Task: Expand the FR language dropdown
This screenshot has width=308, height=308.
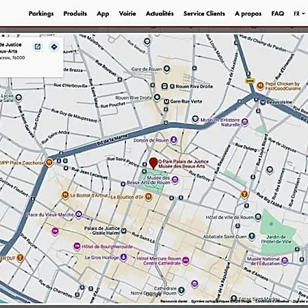Action: click(299, 14)
